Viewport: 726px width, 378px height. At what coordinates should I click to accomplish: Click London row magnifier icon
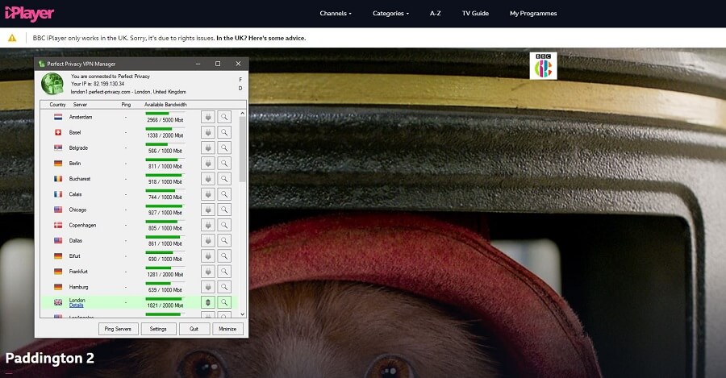224,302
